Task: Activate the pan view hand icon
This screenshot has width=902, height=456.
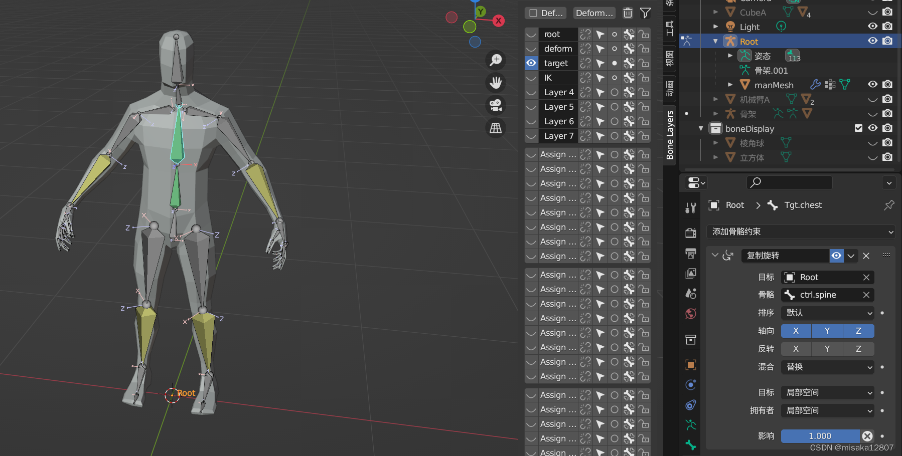Action: pos(496,83)
